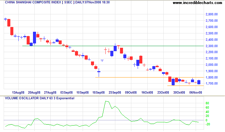Click the 03Sep08 date label
The image size is (225, 132).
(66, 93)
